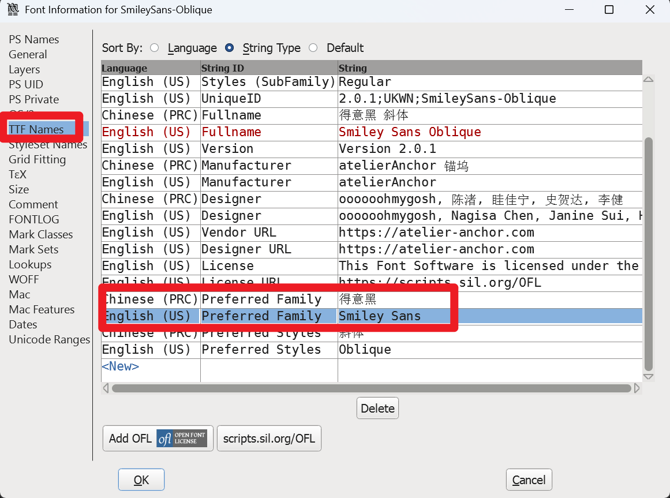This screenshot has height=498, width=670.
Task: Open the PS Names section
Action: (33, 39)
